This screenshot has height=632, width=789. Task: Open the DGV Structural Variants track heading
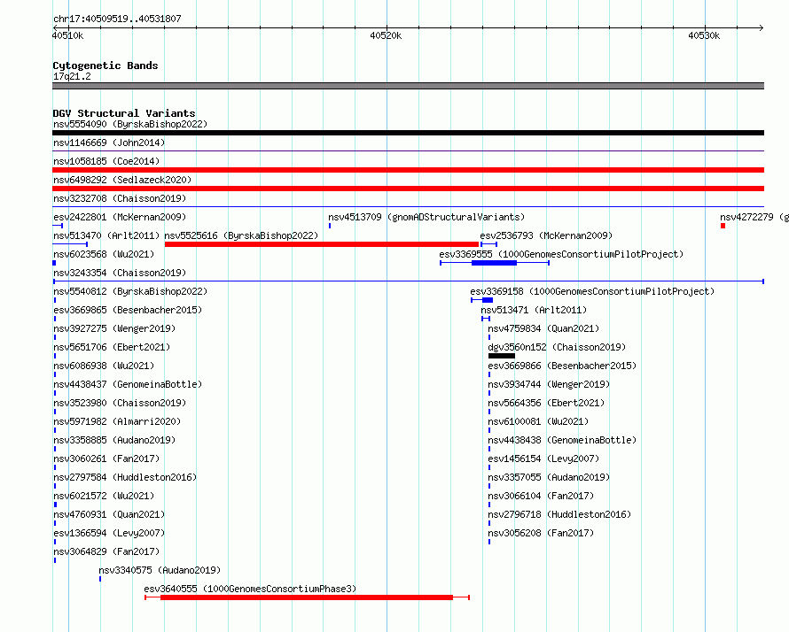click(x=124, y=113)
